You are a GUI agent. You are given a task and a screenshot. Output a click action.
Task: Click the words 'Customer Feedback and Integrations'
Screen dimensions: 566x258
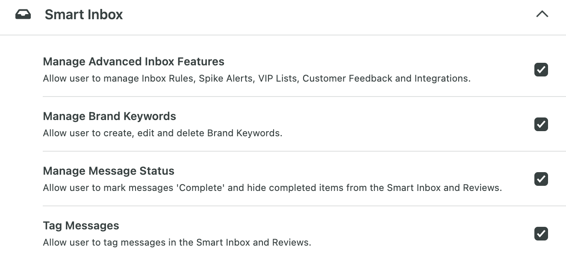[386, 79]
